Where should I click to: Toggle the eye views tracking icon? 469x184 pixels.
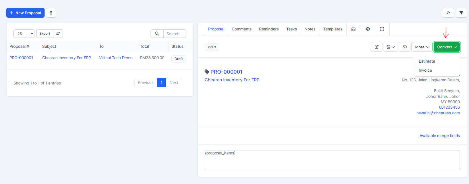click(x=368, y=29)
